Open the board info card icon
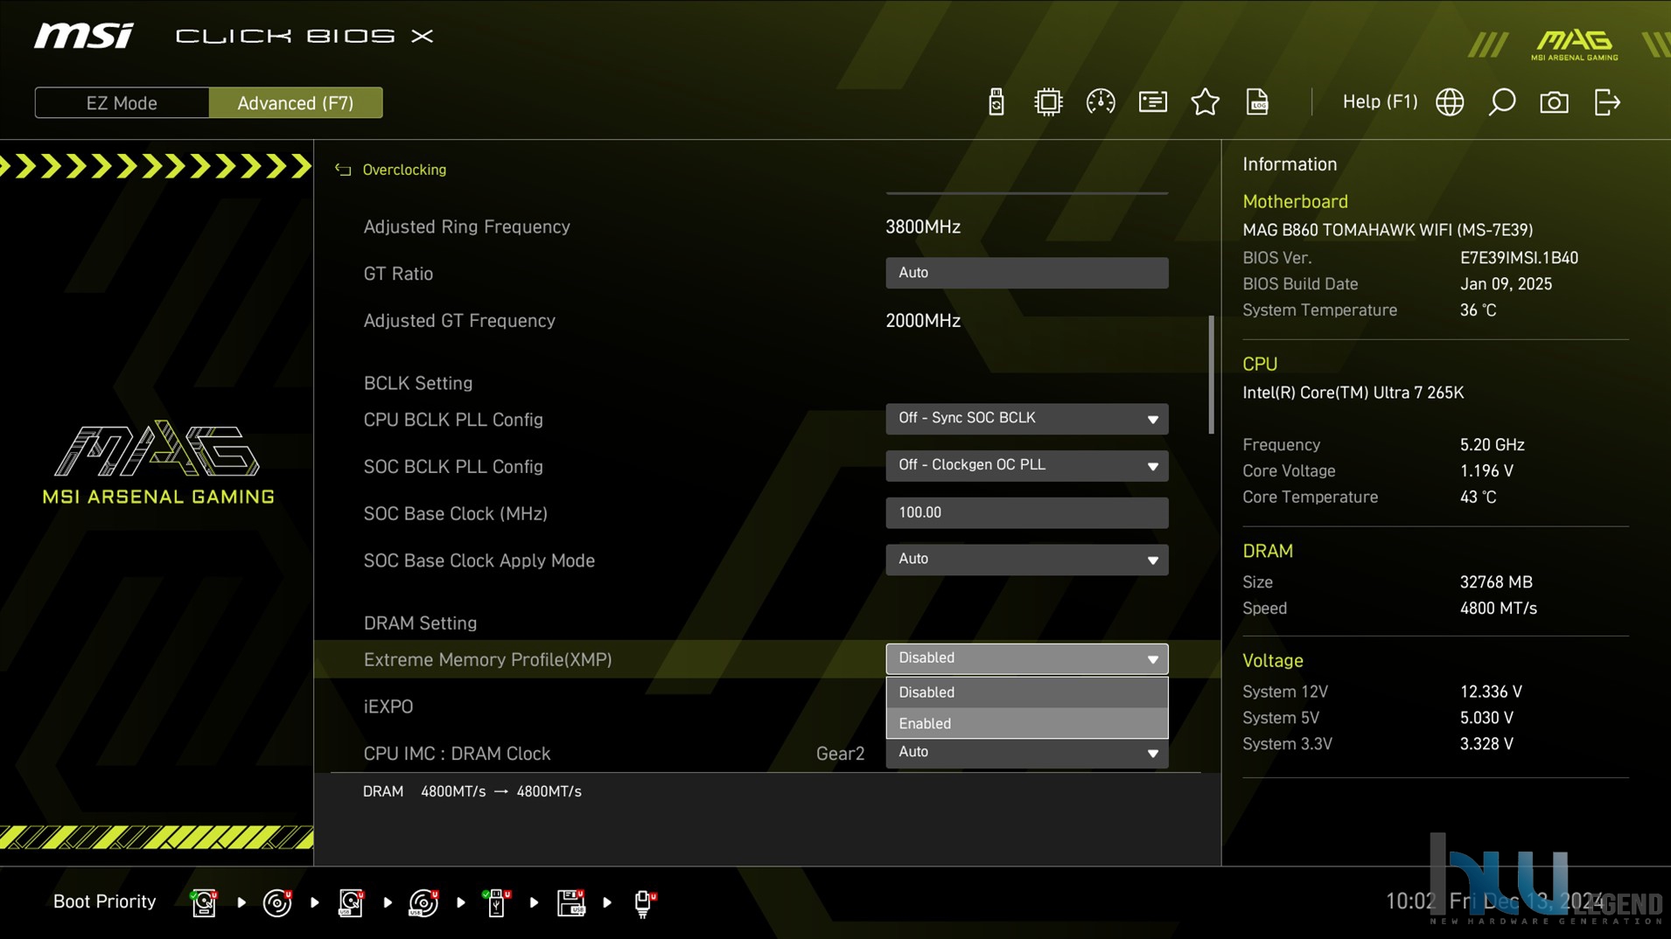This screenshot has height=939, width=1671. click(x=1152, y=102)
